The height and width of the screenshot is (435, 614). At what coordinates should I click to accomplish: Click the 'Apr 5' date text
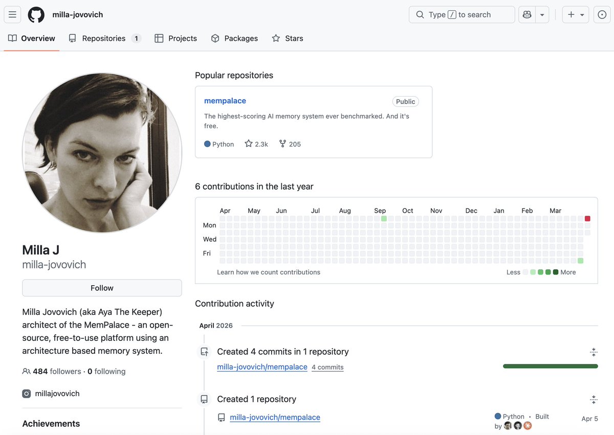[x=590, y=419]
